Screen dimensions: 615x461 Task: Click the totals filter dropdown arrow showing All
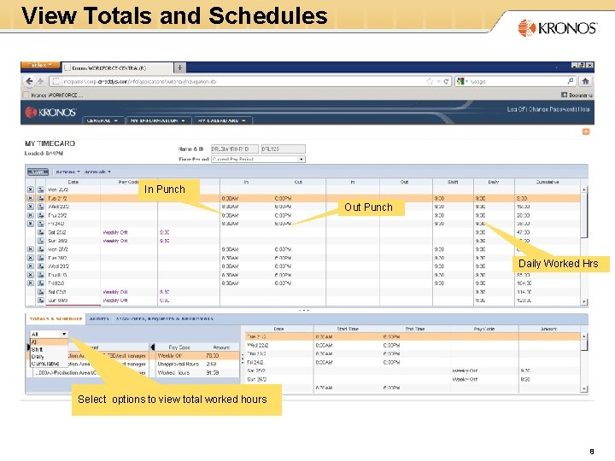[64, 334]
